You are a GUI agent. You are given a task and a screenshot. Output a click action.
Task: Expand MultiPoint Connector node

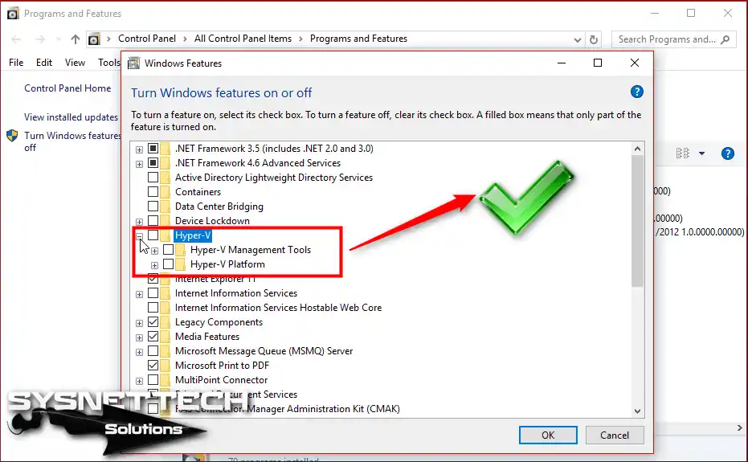click(x=139, y=382)
